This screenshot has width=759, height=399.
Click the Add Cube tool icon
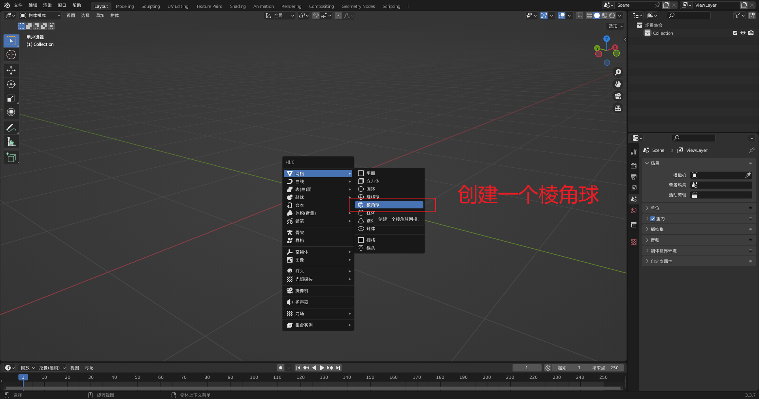tap(11, 157)
